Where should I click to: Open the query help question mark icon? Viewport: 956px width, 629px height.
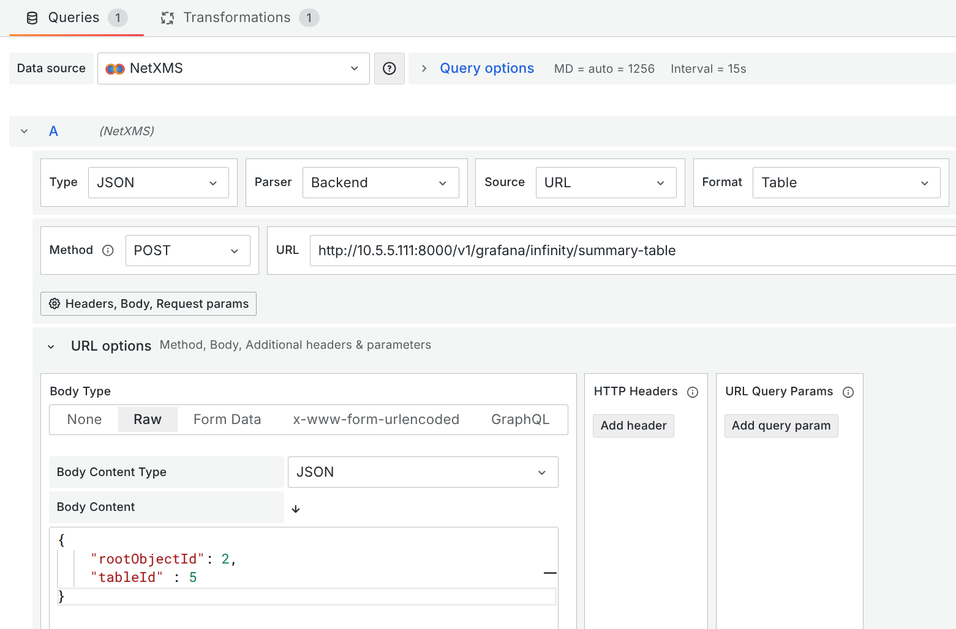(389, 68)
